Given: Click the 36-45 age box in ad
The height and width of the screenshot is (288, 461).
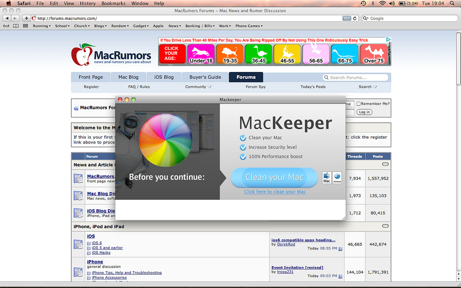Looking at the screenshot, I should [259, 54].
